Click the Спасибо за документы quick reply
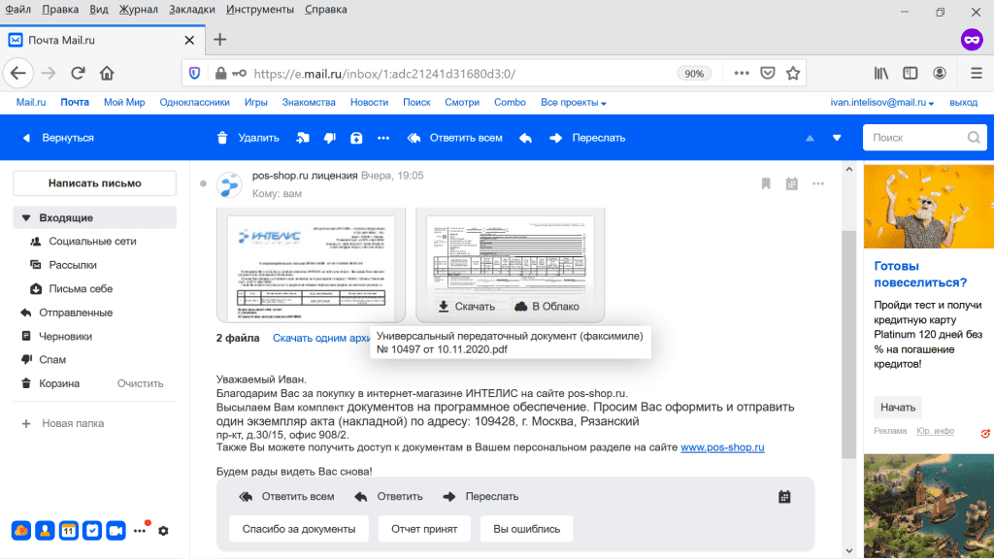Image resolution: width=994 pixels, height=559 pixels. coord(298,529)
